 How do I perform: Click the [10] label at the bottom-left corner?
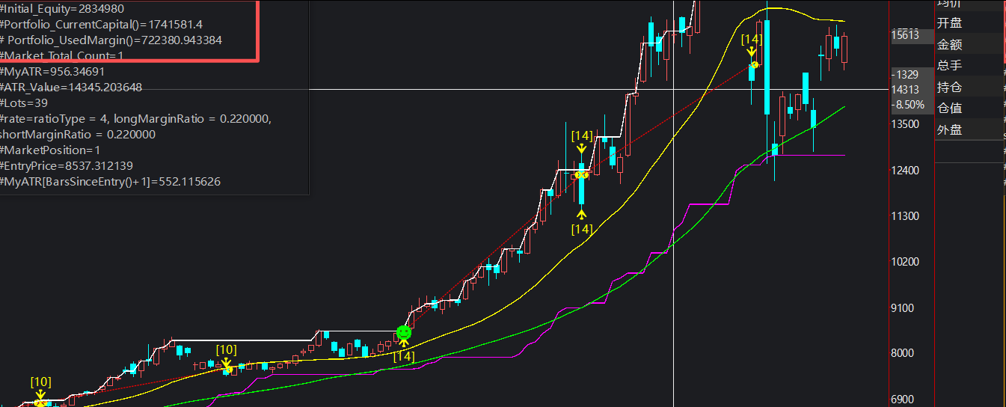tap(41, 382)
